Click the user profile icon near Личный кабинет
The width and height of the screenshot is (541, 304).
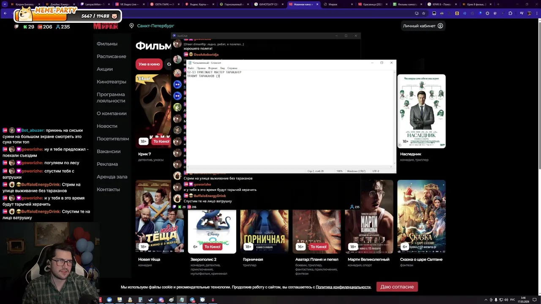click(440, 26)
